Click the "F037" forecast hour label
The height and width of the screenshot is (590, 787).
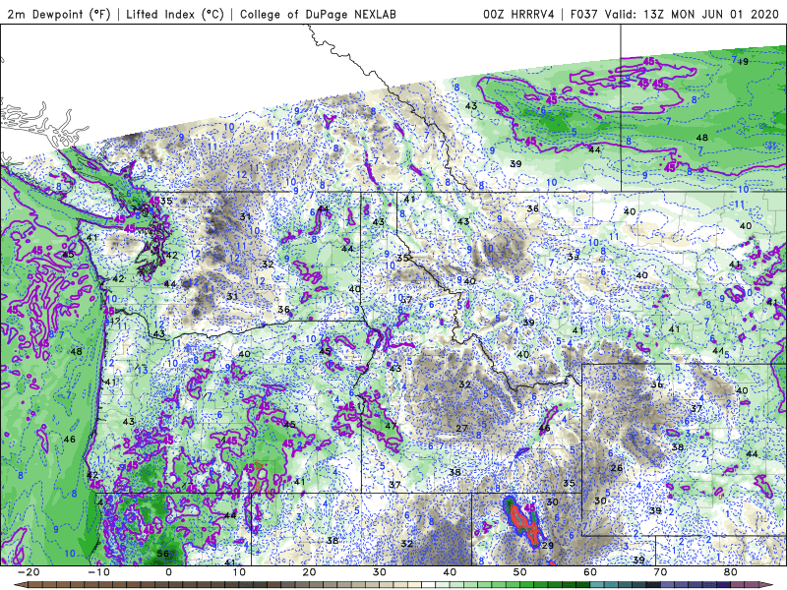[x=583, y=14]
